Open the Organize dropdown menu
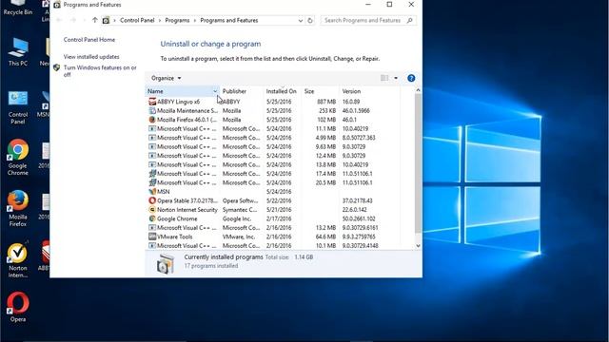 coord(167,78)
